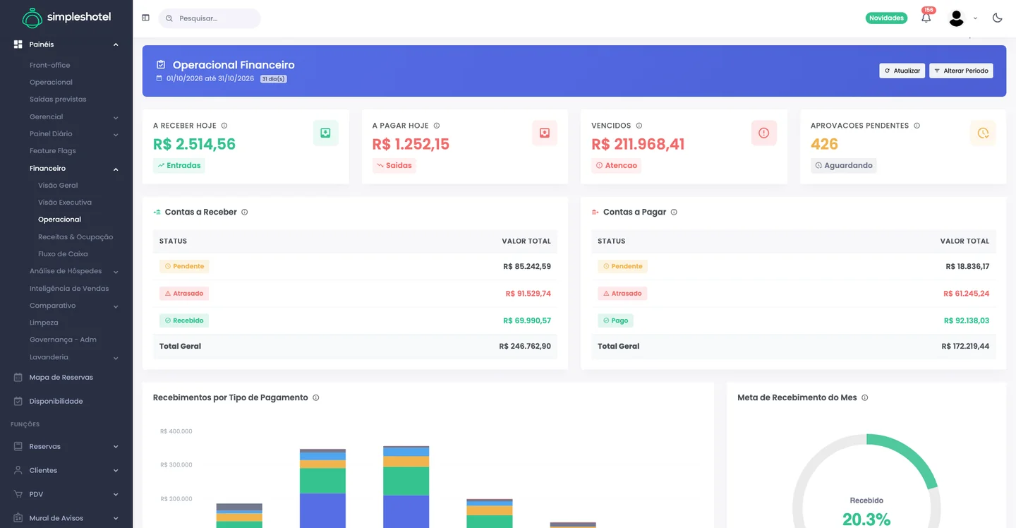Click info icon beside A Pagar Hoje
The height and width of the screenshot is (528, 1016).
click(437, 126)
